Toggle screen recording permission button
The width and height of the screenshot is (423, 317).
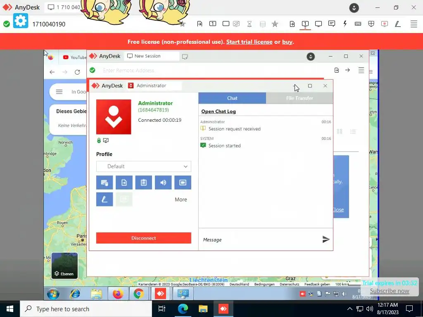tap(183, 182)
